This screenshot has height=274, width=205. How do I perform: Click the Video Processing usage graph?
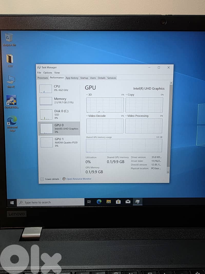pyautogui.click(x=144, y=126)
